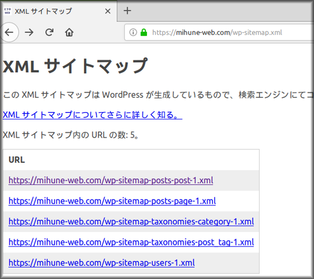Click the XML サイトマップ page heading
Viewport: 314px width, 279px height.
75,66
